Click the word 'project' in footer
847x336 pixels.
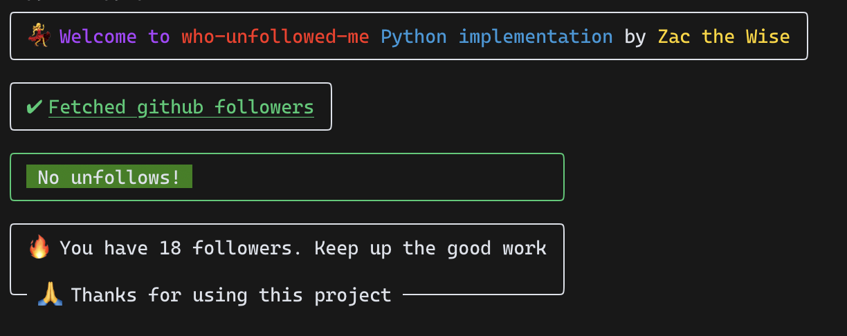click(352, 295)
